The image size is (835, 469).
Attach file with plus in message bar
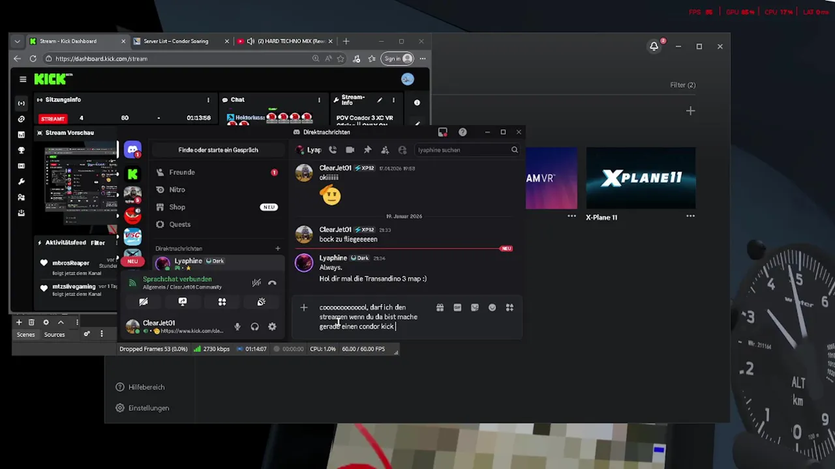pyautogui.click(x=304, y=307)
